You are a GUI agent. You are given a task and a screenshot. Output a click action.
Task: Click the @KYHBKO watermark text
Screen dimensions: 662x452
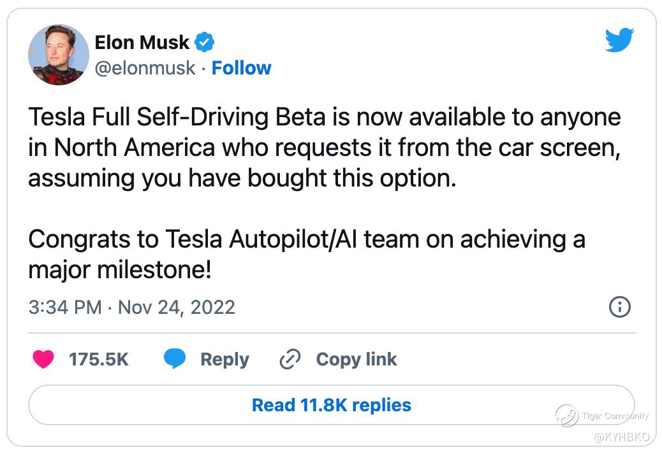click(x=621, y=437)
